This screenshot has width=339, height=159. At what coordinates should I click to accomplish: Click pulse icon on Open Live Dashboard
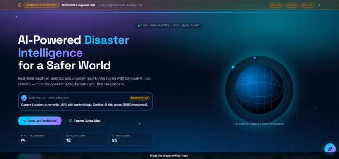tap(24, 121)
